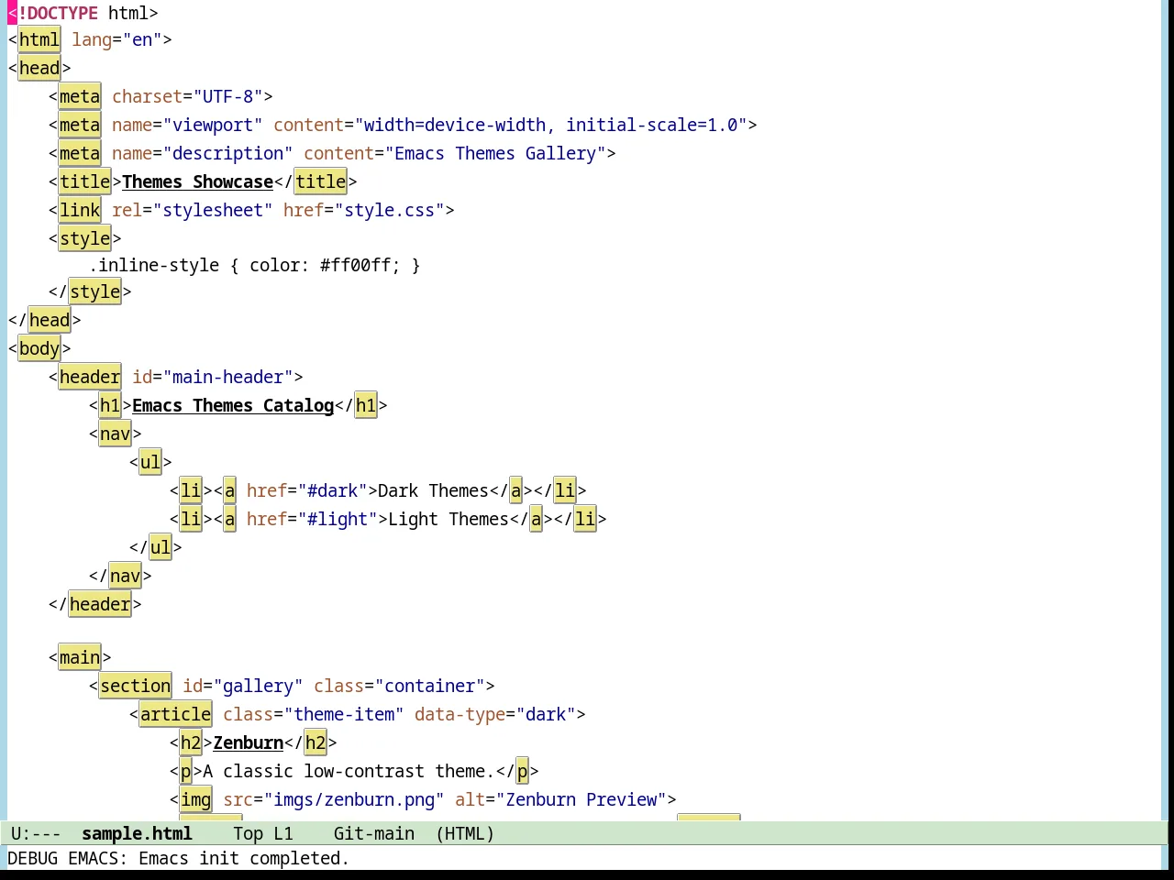Screen dimensions: 1174x880
Task: Click the article tag name
Action: click(175, 714)
